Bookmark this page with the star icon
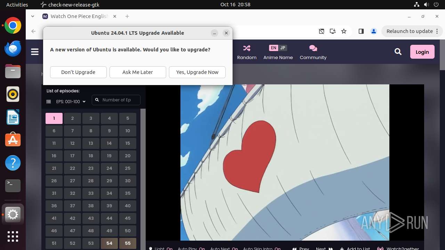The width and height of the screenshot is (445, 250). pyautogui.click(x=344, y=31)
